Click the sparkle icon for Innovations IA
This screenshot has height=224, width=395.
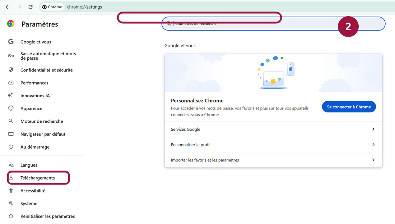10,95
